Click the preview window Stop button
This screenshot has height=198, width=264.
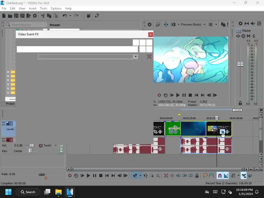pyautogui.click(x=190, y=95)
